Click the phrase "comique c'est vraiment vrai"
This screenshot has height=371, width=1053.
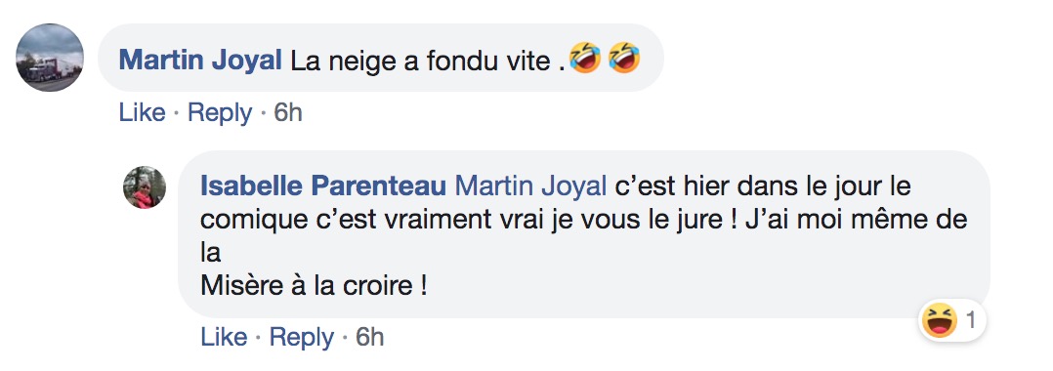point(343,220)
